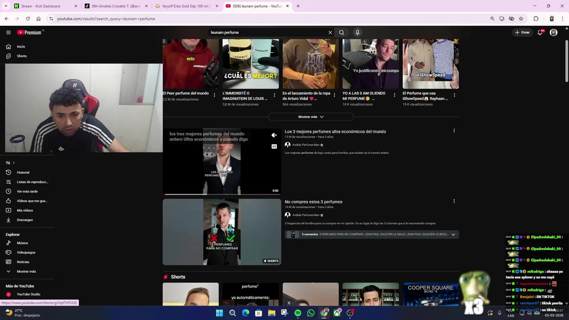569x320 pixels.
Task: Open the Crear upload menu
Action: tap(522, 32)
